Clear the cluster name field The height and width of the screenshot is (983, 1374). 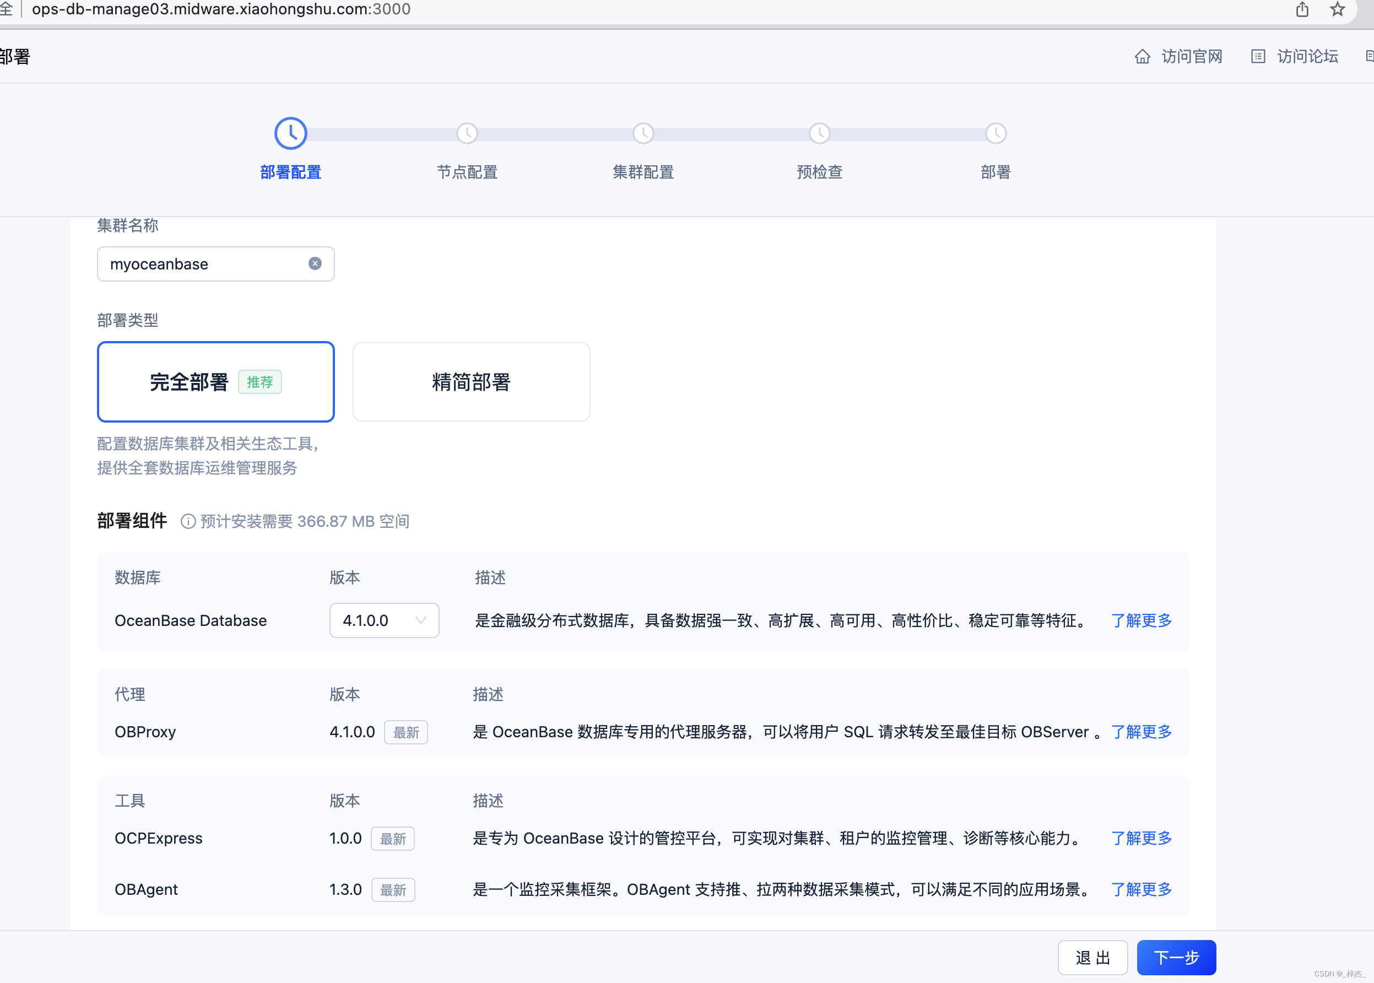coord(315,263)
